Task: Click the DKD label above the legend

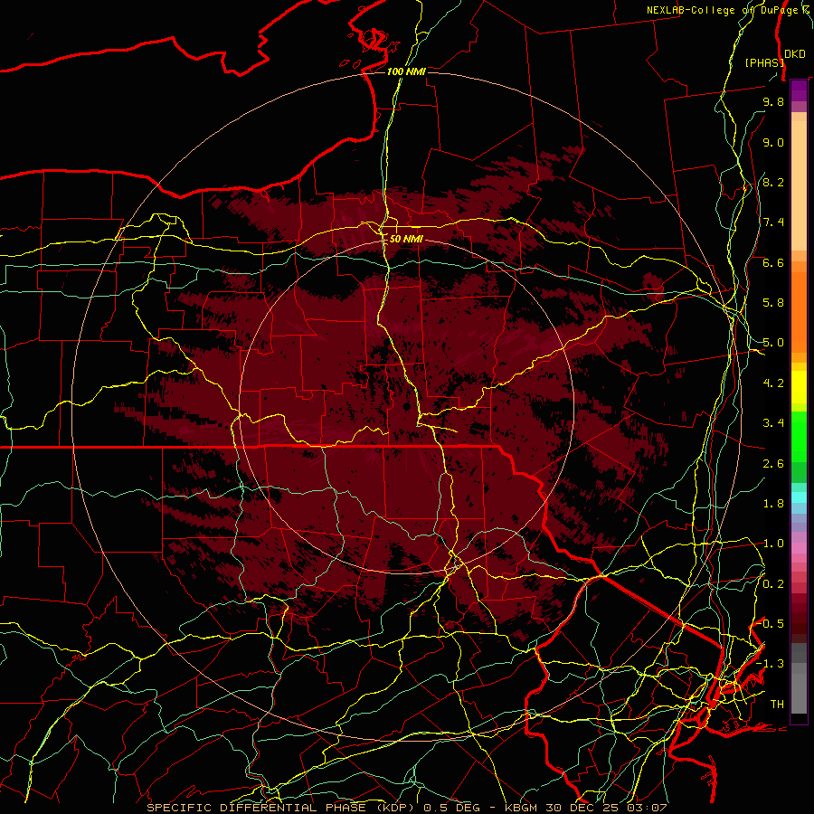Action: pyautogui.click(x=795, y=54)
